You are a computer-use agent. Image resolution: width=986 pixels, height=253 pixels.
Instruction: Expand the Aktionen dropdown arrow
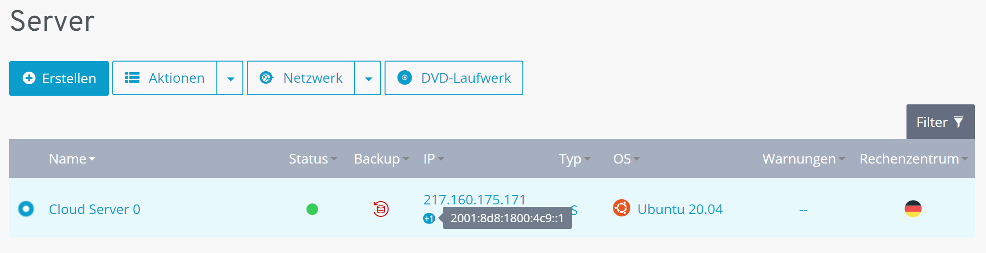230,78
